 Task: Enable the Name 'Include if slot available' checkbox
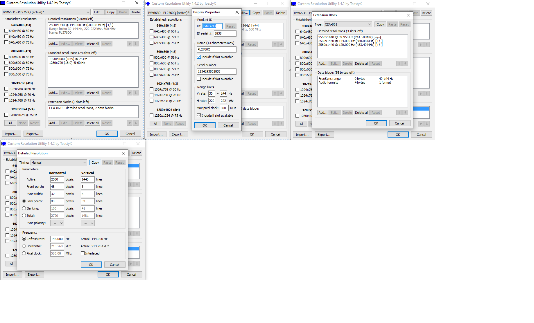point(199,57)
